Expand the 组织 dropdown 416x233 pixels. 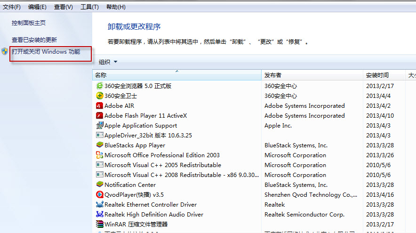tap(108, 62)
